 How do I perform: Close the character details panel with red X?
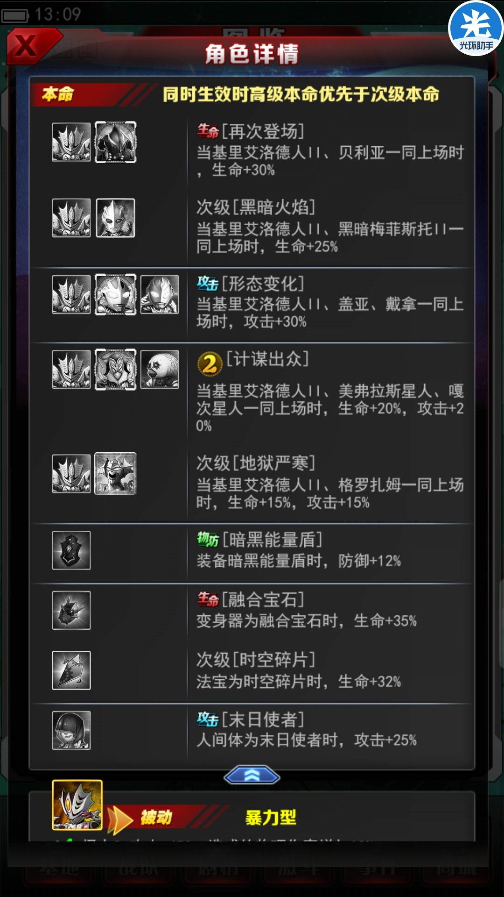29,46
